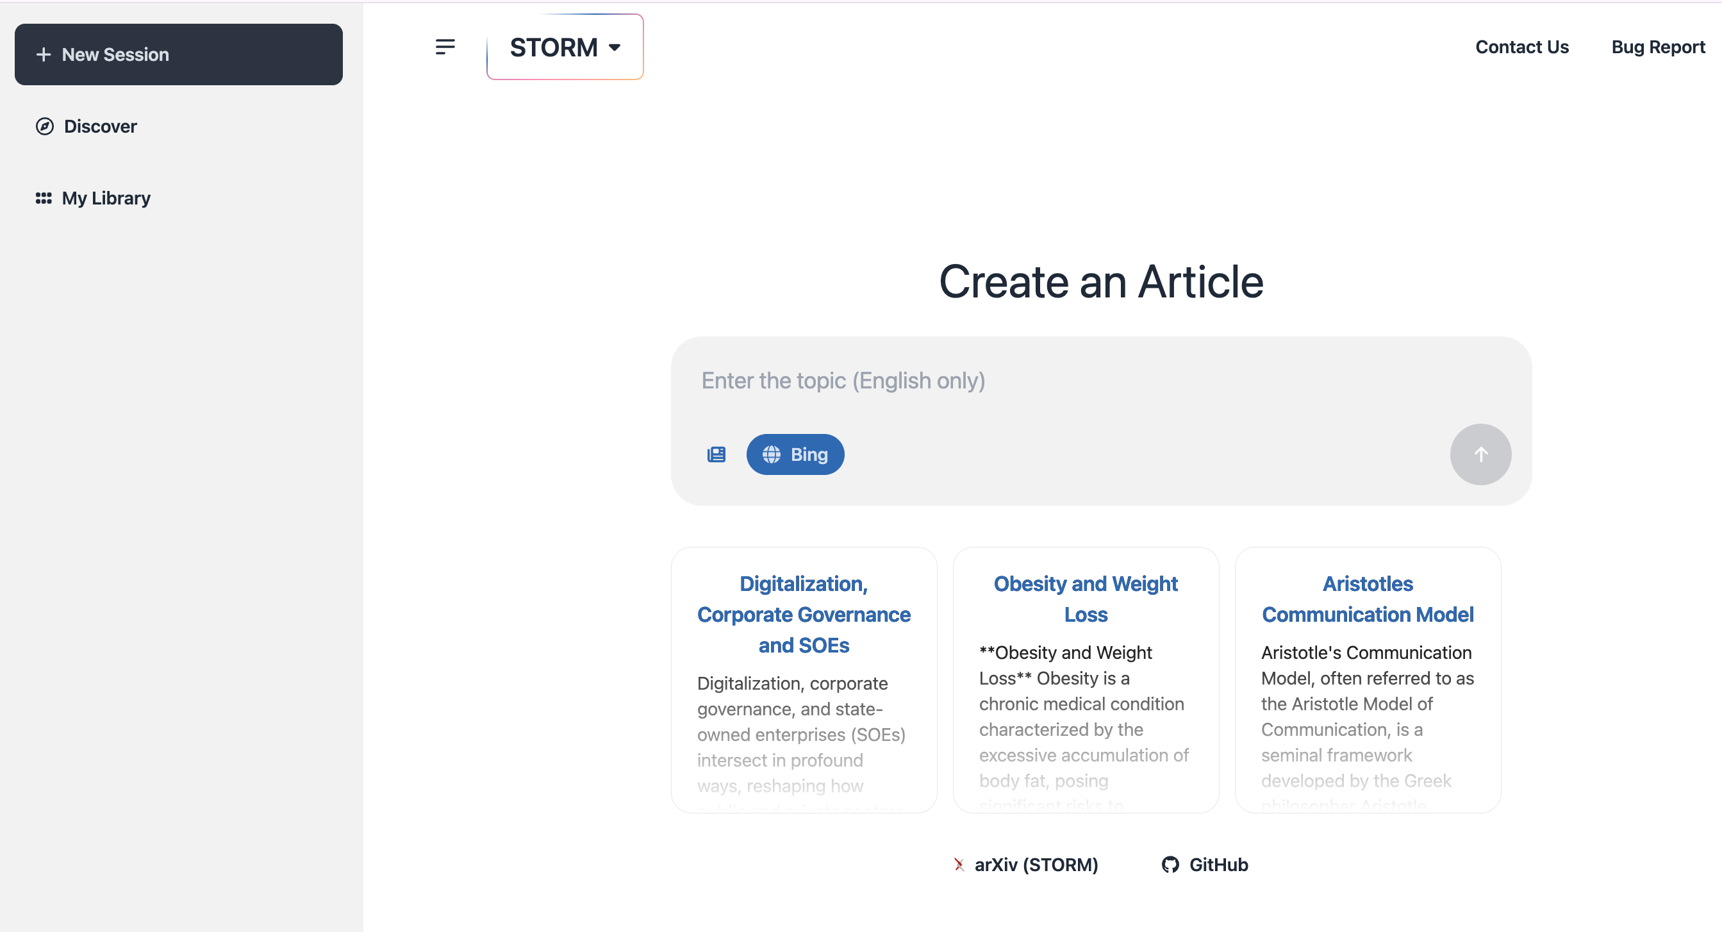Click the newspaper icon beside Bing
1722x932 pixels.
click(716, 454)
